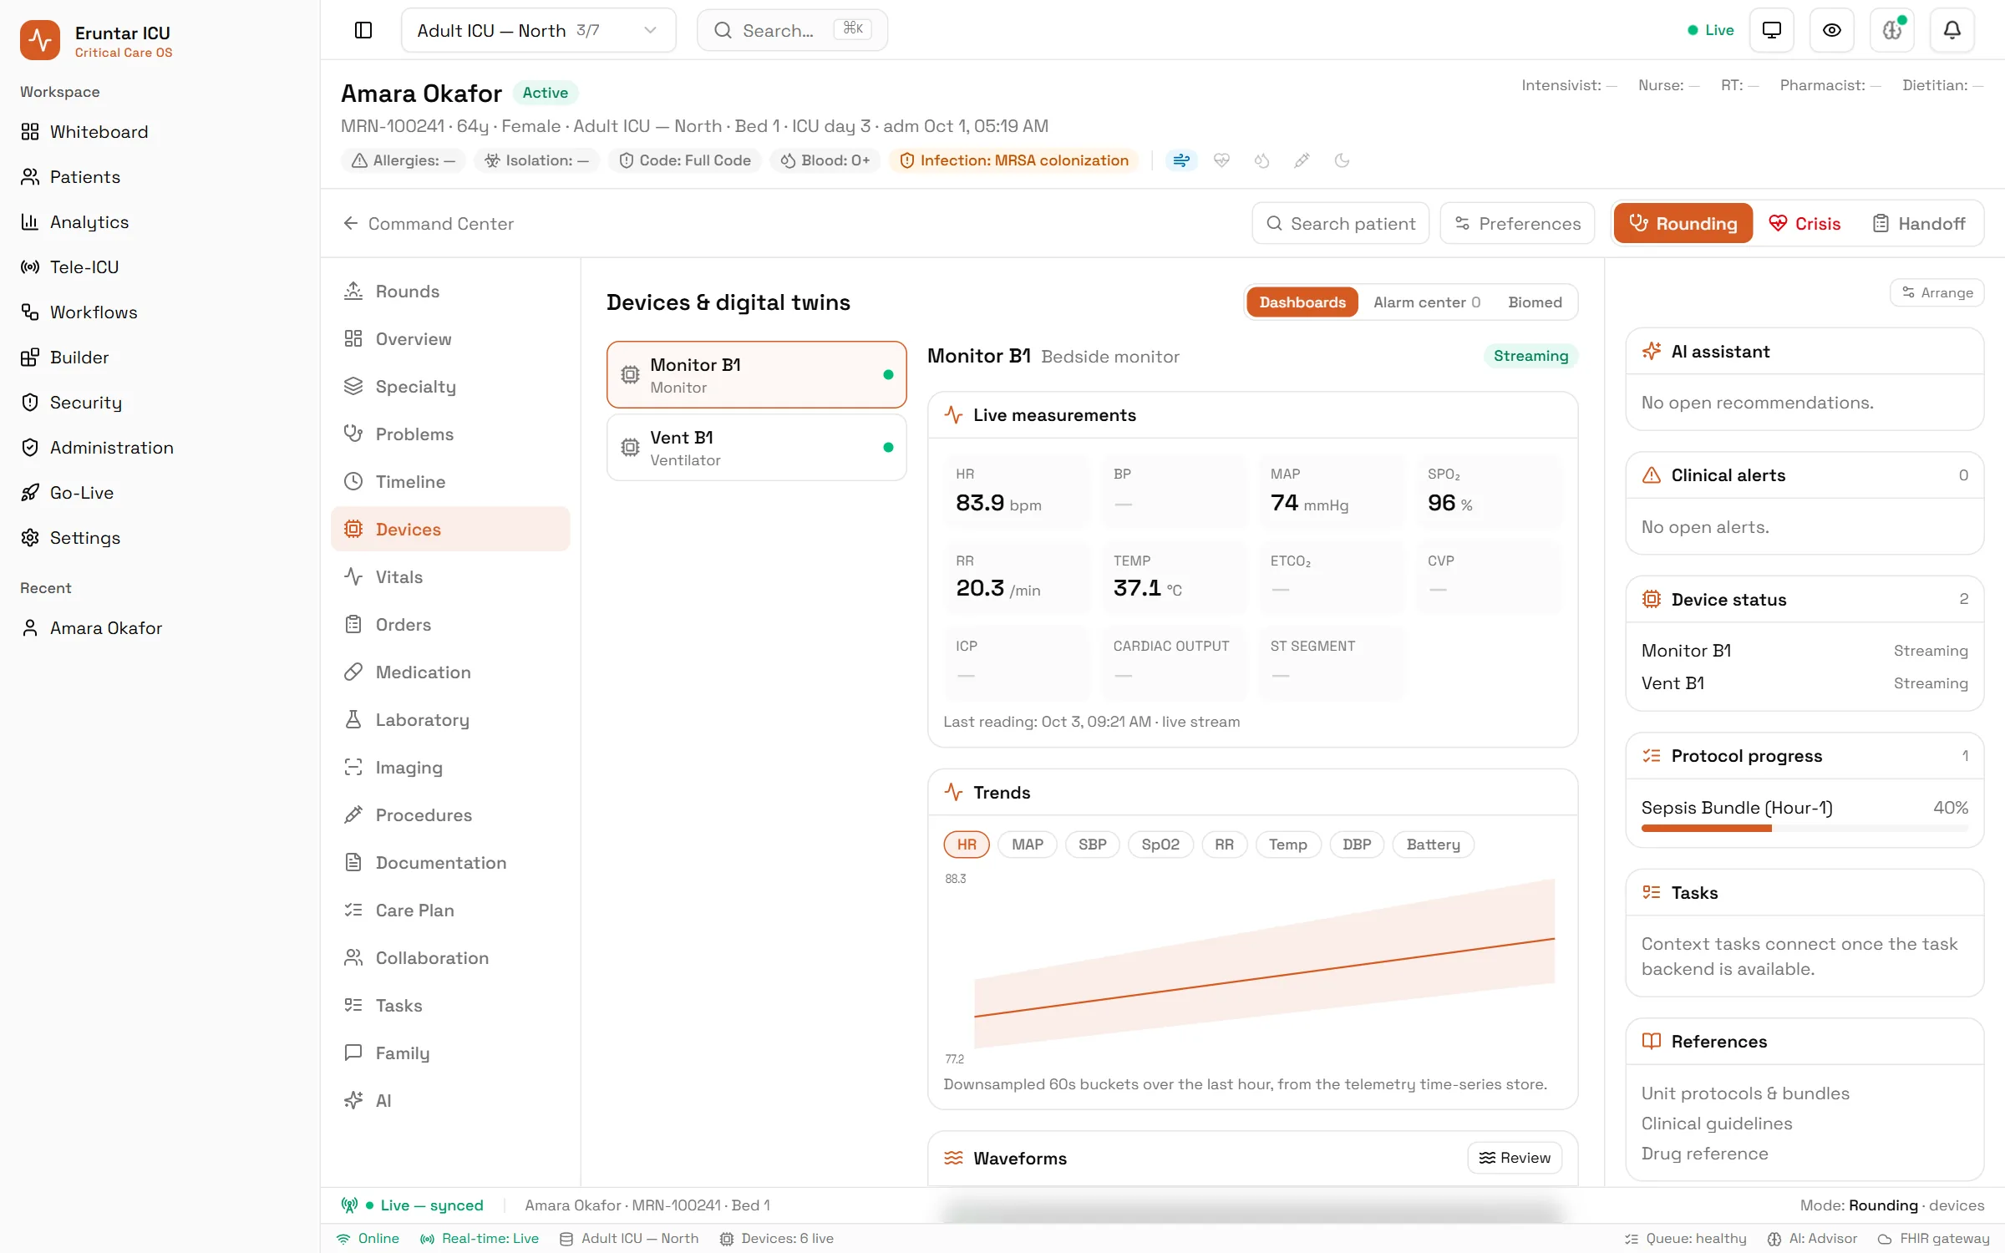Switch to the Biomed tab

pyautogui.click(x=1535, y=302)
